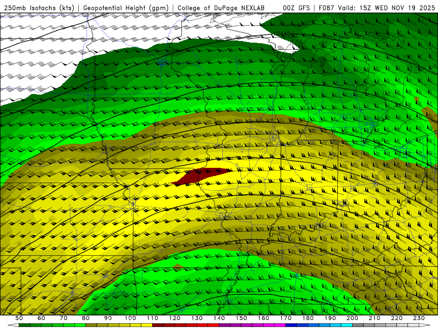Click the dark red jet maximum area on map

[x=201, y=175]
